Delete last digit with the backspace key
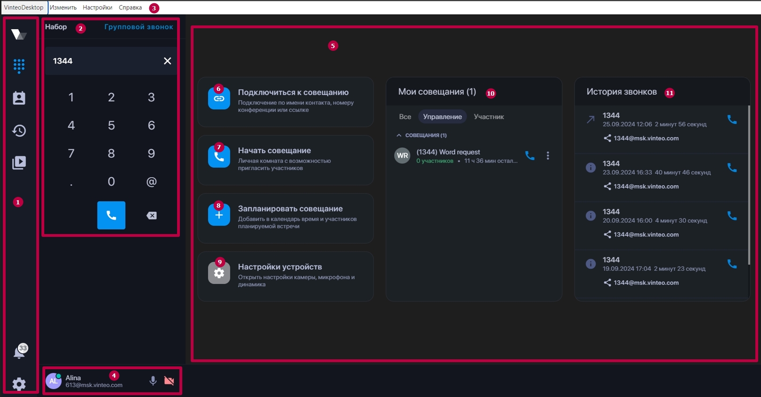 click(x=151, y=215)
